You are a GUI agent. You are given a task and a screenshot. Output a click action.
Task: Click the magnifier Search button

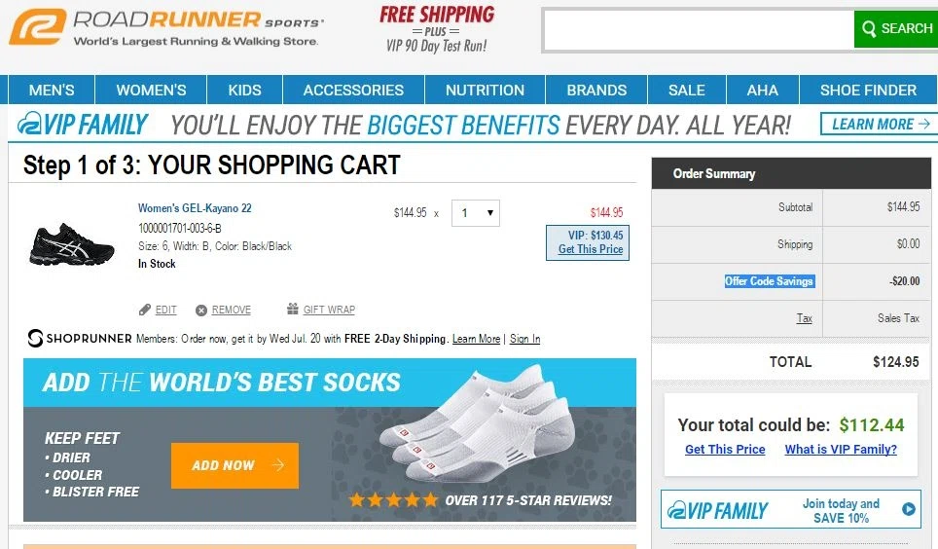point(896,29)
